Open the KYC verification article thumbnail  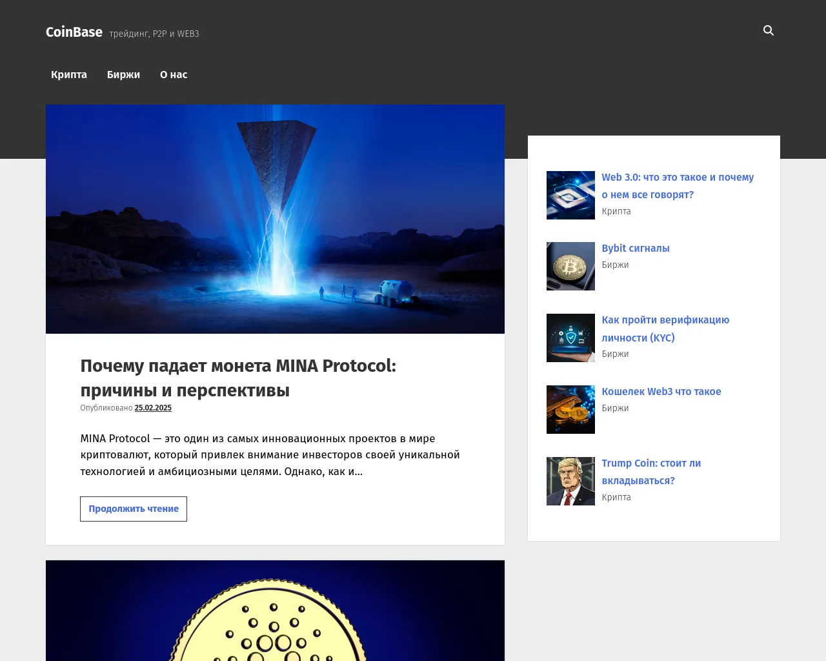(570, 338)
